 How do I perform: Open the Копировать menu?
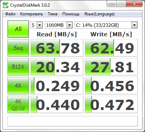31,14
